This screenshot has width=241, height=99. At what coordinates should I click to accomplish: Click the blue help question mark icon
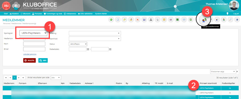coord(237,20)
